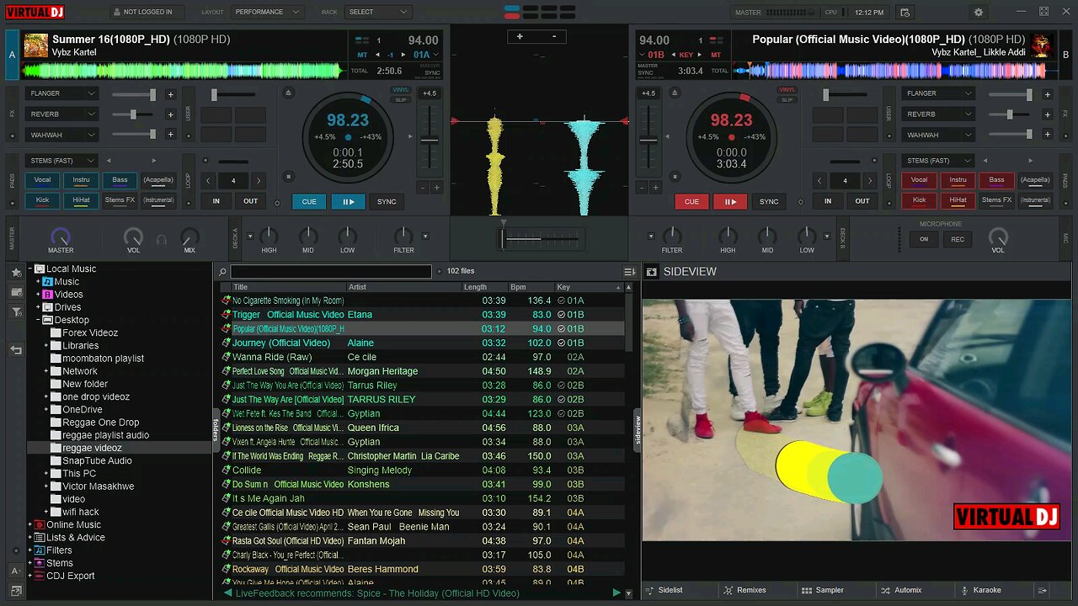Toggle deck A master tempo MT
The height and width of the screenshot is (606, 1078).
(x=363, y=55)
